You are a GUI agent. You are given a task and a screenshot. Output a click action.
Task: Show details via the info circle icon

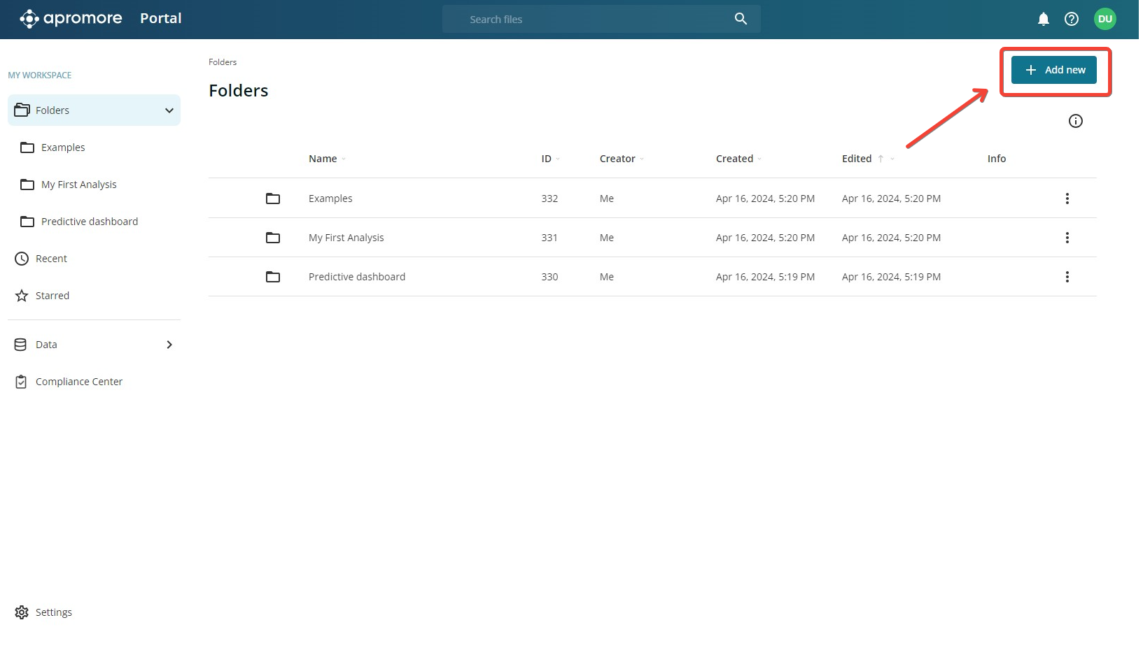click(x=1075, y=121)
